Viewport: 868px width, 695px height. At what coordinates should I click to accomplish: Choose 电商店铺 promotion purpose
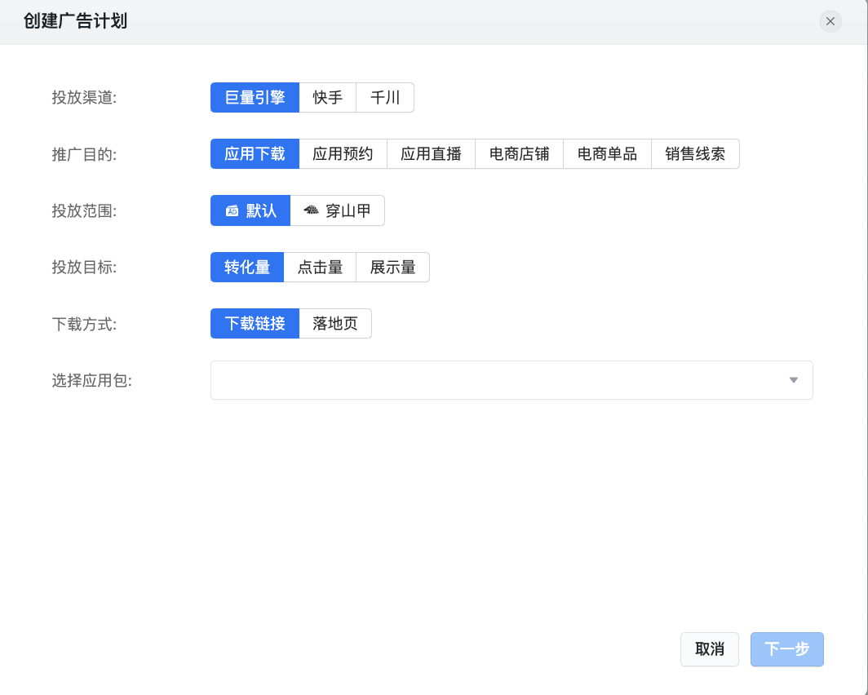coord(519,154)
